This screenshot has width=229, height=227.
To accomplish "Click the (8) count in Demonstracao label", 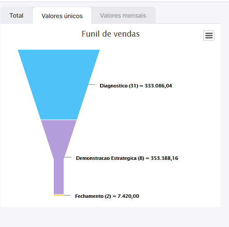I will point(141,158).
